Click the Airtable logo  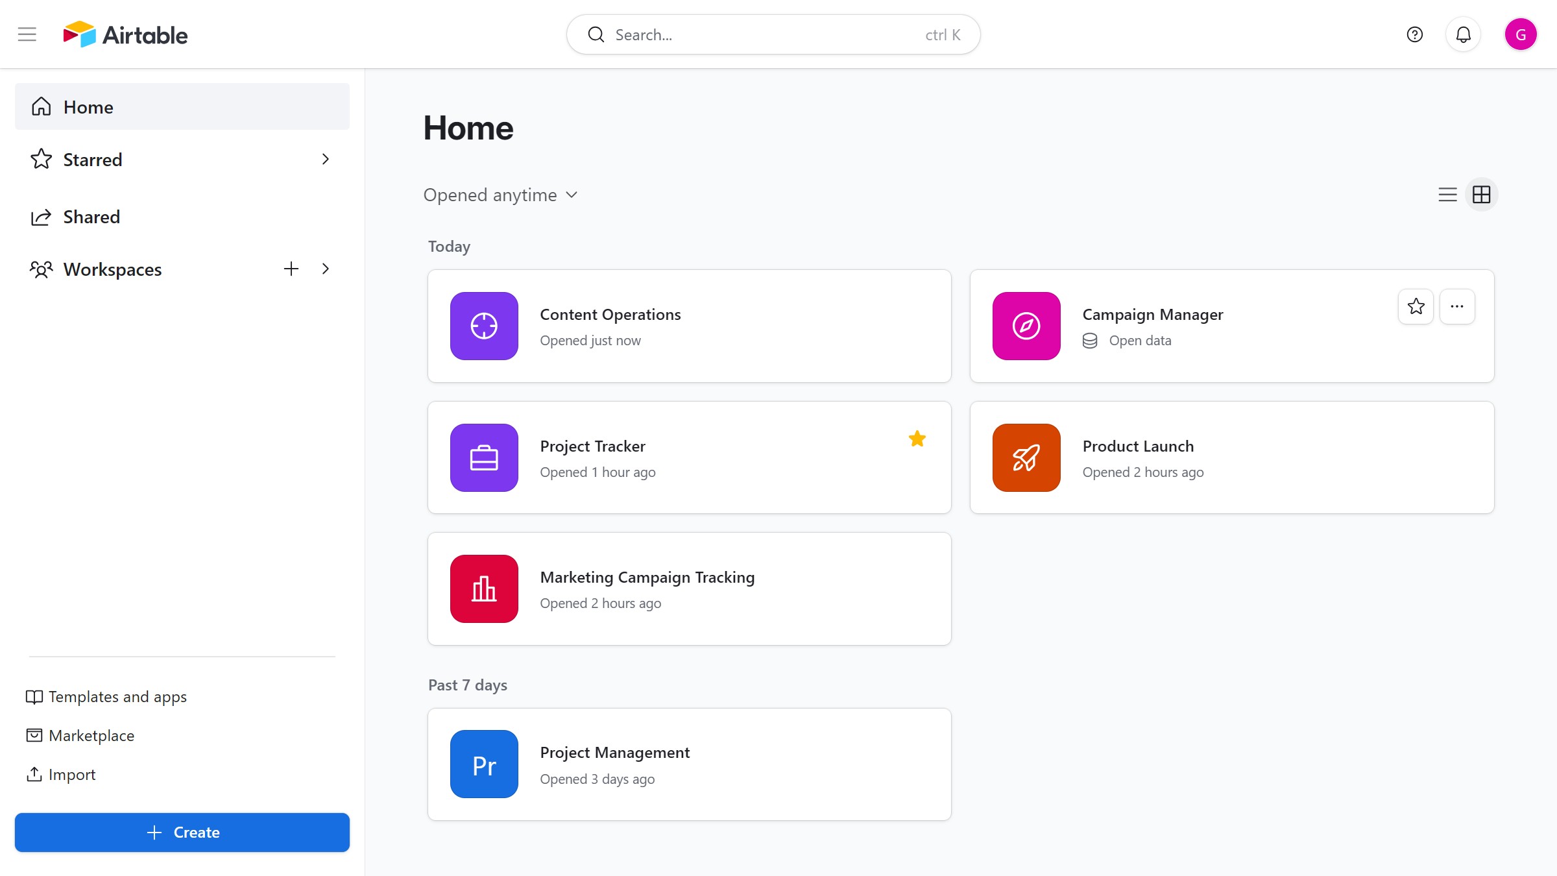(125, 34)
